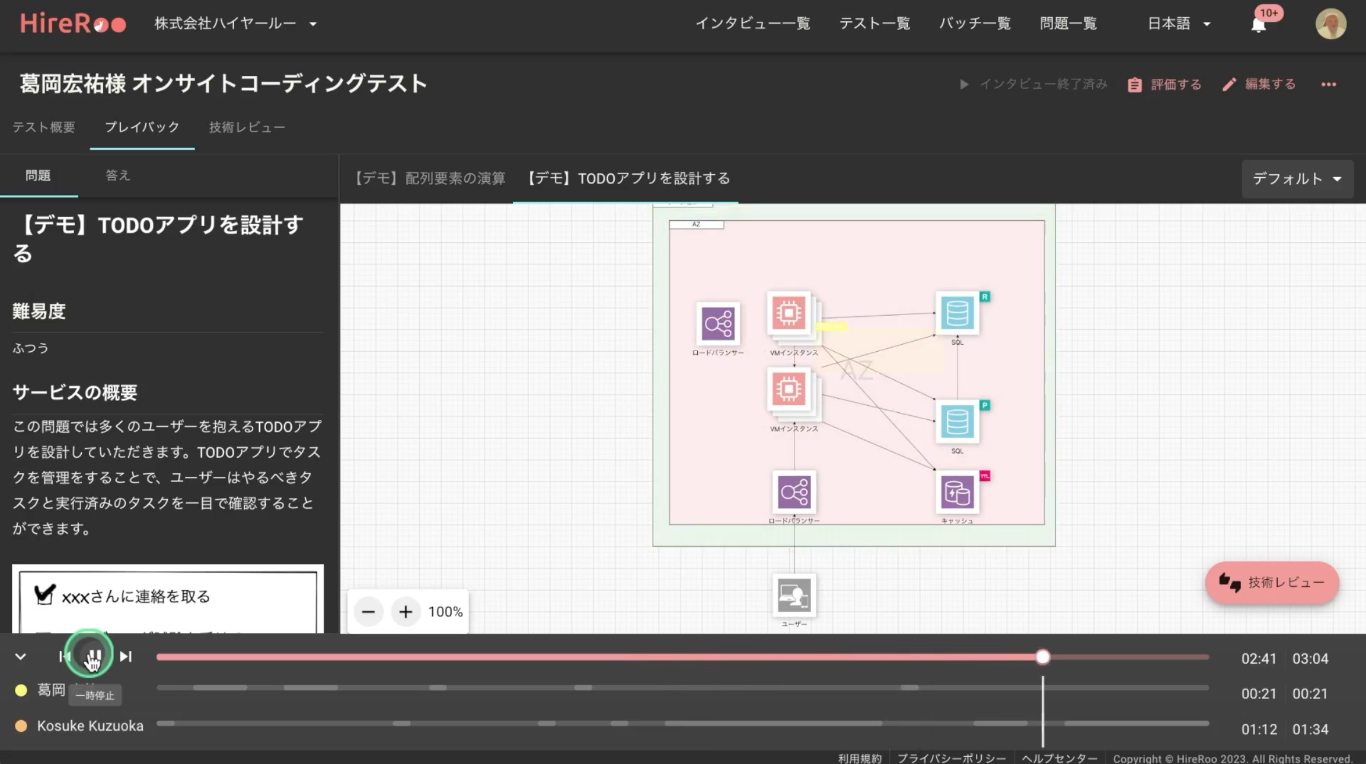Click the pink 技術レビュー floating button
This screenshot has height=764, width=1366.
[1272, 583]
